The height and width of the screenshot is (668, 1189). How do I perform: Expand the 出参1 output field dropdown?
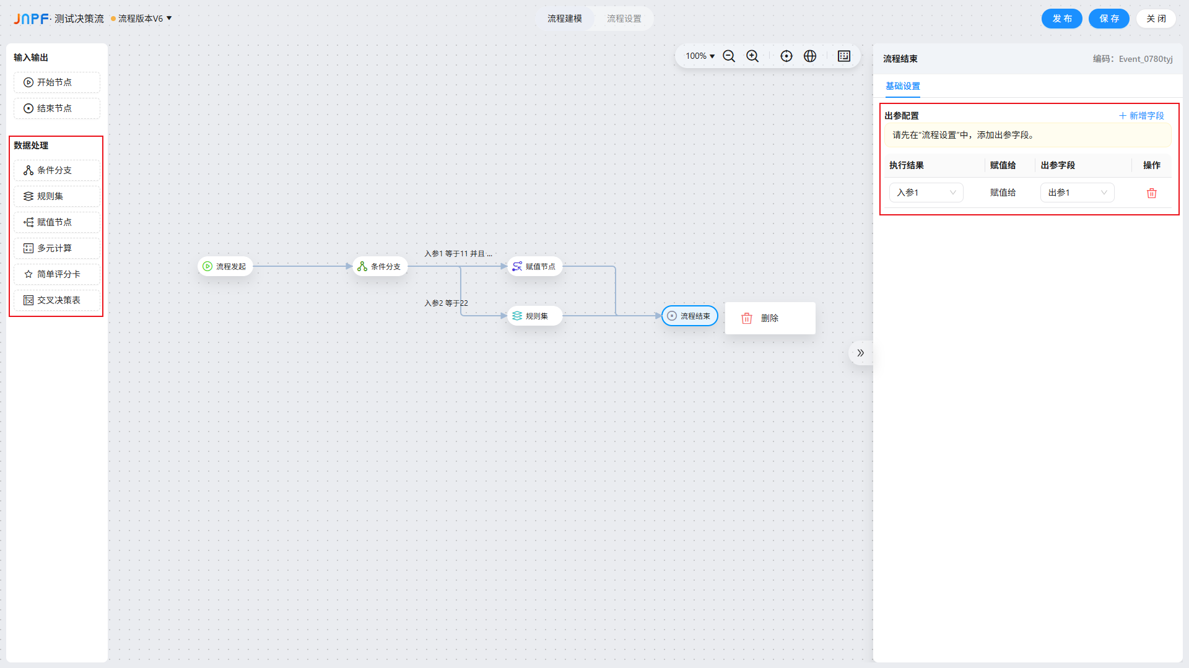pos(1077,193)
